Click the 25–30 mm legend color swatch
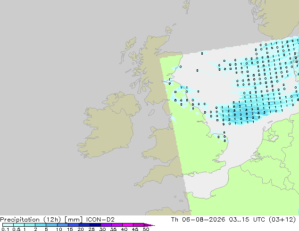 (95, 225)
